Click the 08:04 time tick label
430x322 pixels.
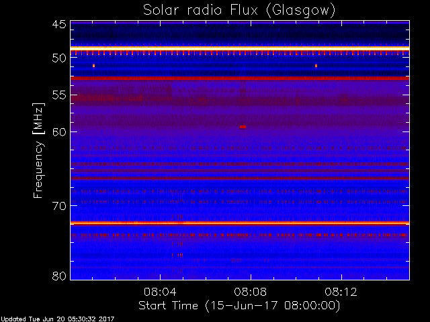coord(160,292)
